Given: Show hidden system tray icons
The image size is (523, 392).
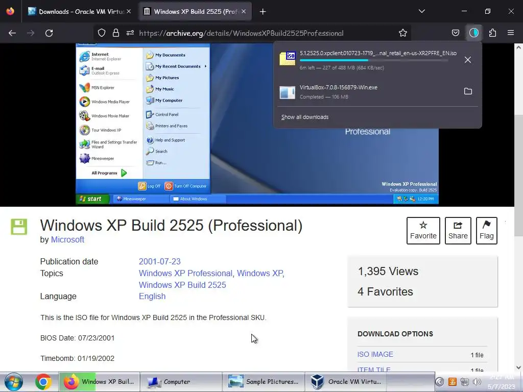Looking at the screenshot, I should [440, 382].
